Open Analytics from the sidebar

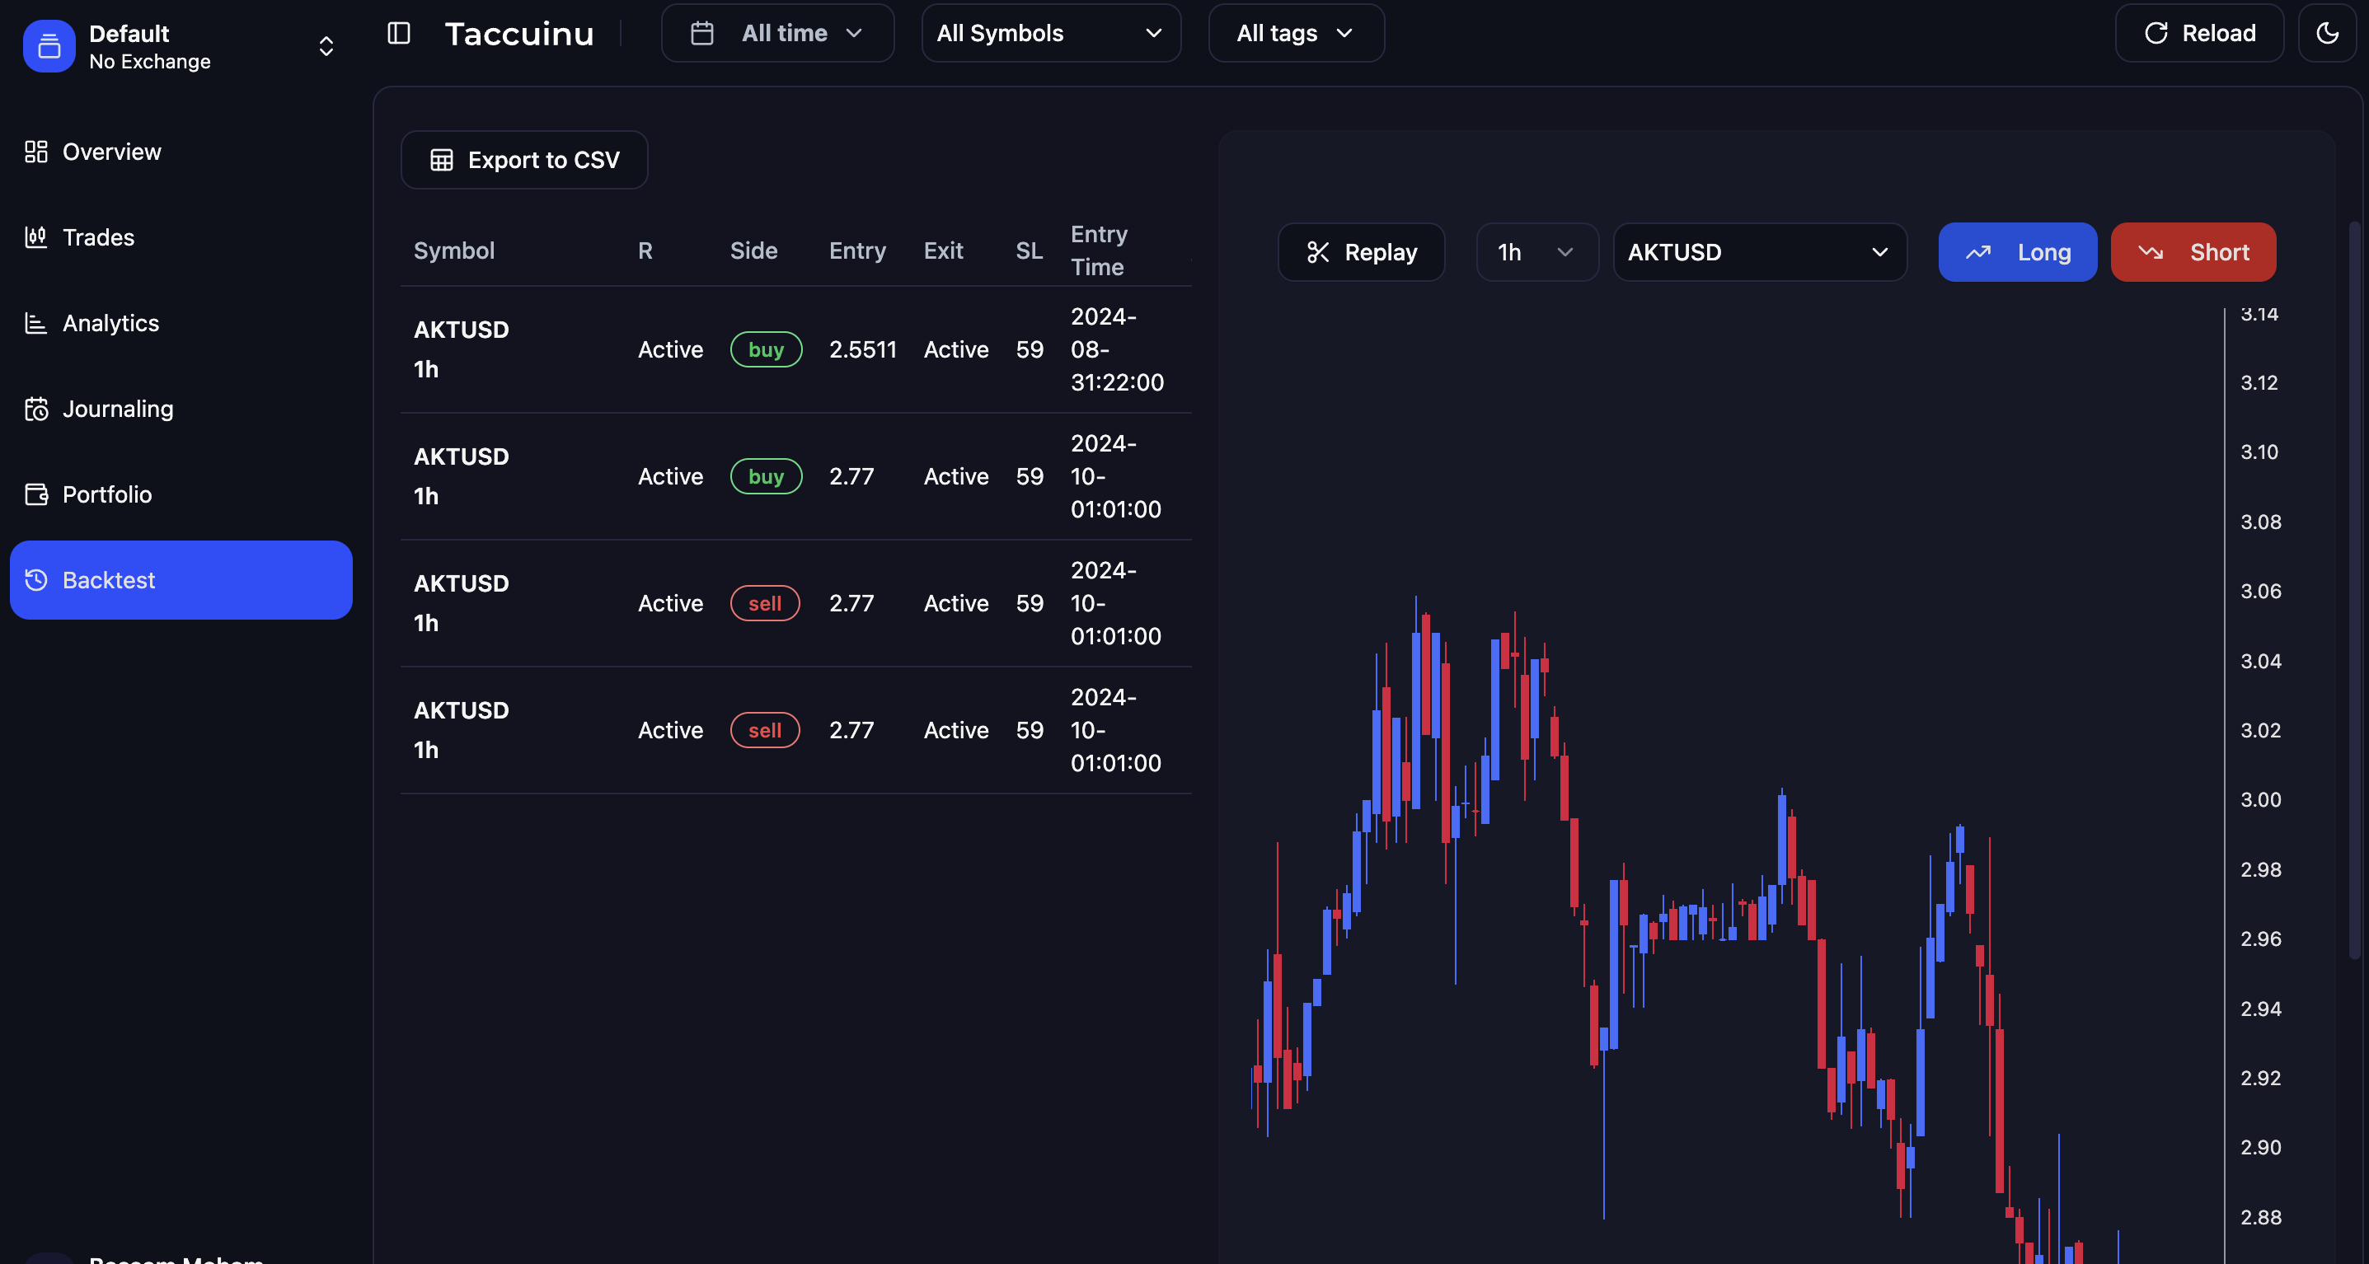click(110, 323)
